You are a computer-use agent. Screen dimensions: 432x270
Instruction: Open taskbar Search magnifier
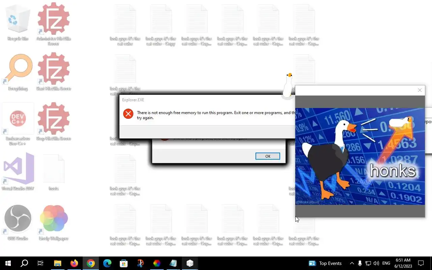coord(24,263)
